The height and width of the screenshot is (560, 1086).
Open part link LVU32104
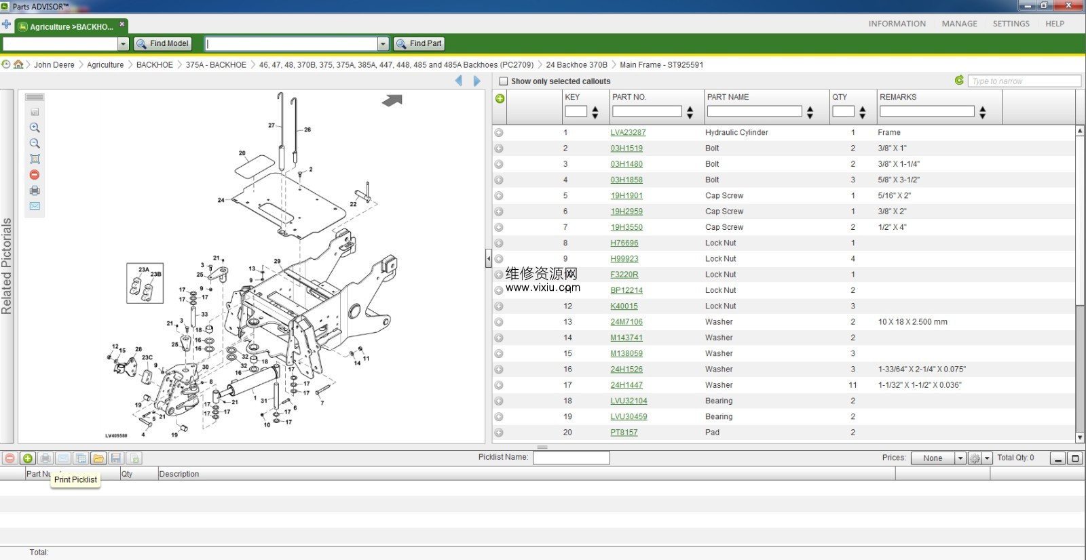point(629,401)
